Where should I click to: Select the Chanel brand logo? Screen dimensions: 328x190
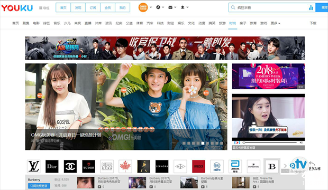point(70,166)
